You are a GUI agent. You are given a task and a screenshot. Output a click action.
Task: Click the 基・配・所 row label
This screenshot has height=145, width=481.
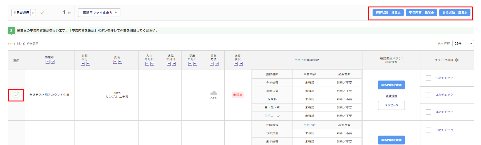[x=272, y=107]
